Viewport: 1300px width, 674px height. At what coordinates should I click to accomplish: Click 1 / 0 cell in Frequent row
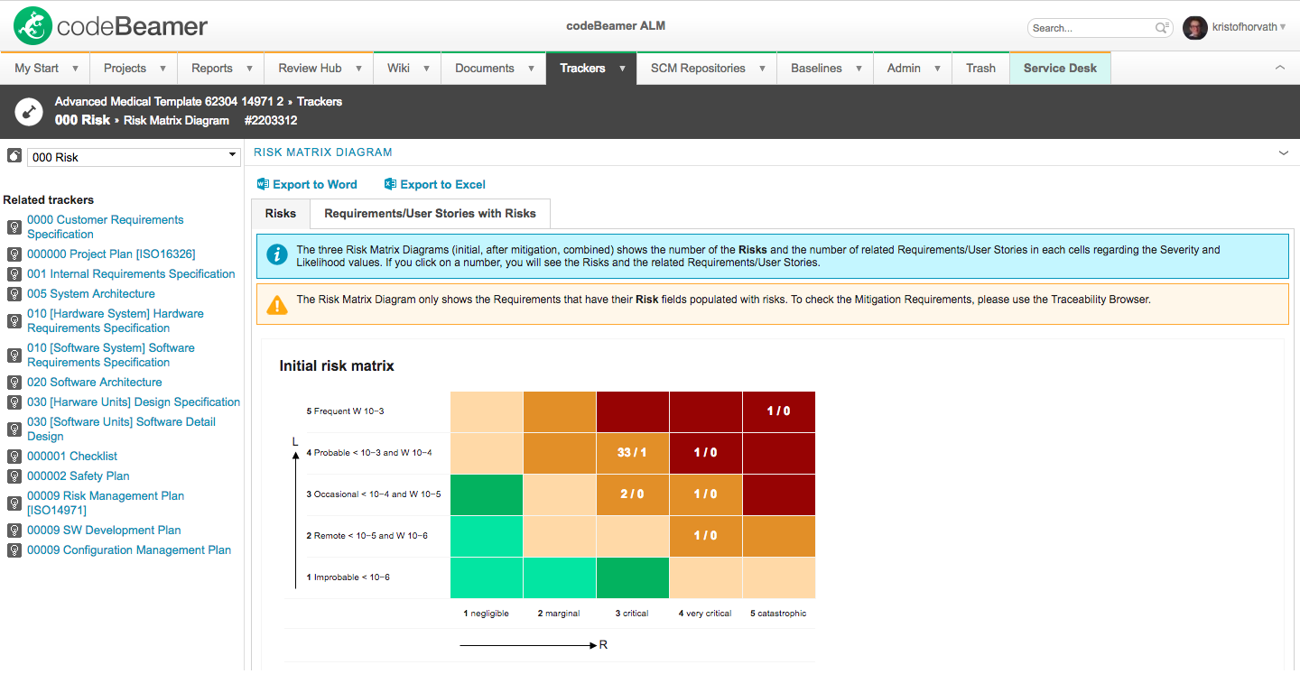[x=778, y=411]
